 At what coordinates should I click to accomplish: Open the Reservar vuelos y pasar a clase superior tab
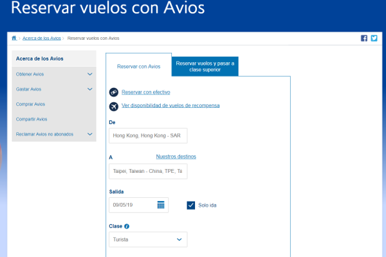coord(205,66)
